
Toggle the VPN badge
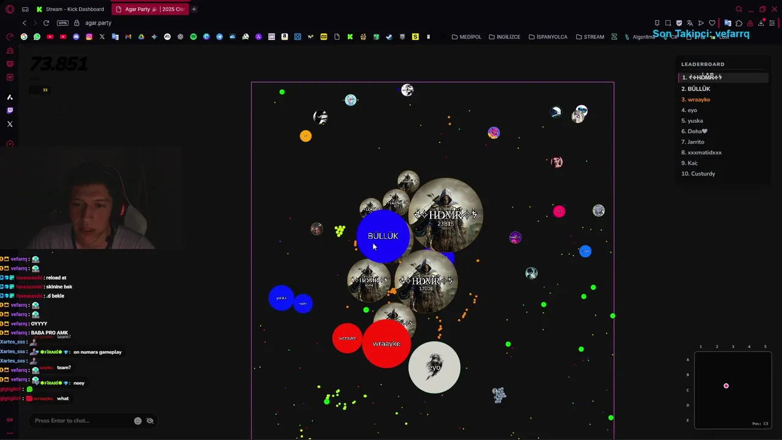click(62, 23)
